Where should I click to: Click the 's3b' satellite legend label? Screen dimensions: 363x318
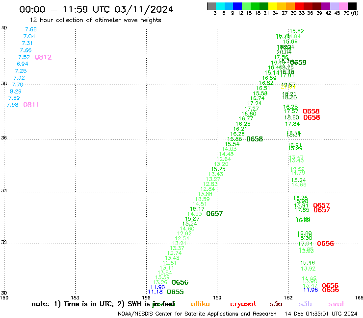point(305,304)
